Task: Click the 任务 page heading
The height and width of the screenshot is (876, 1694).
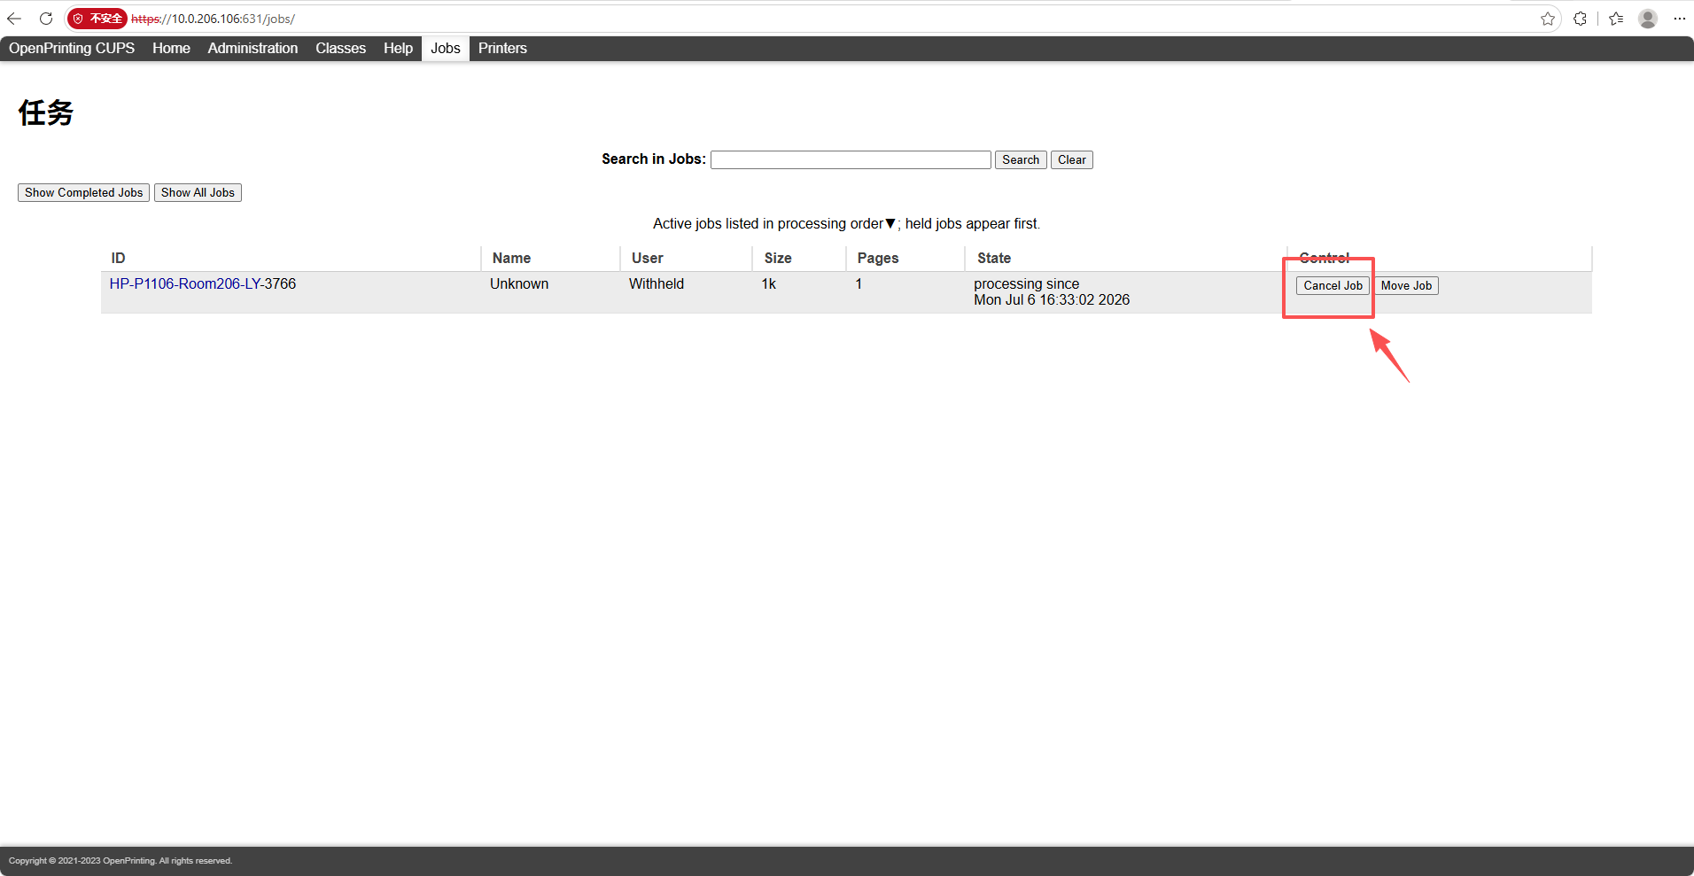Action: [x=46, y=112]
